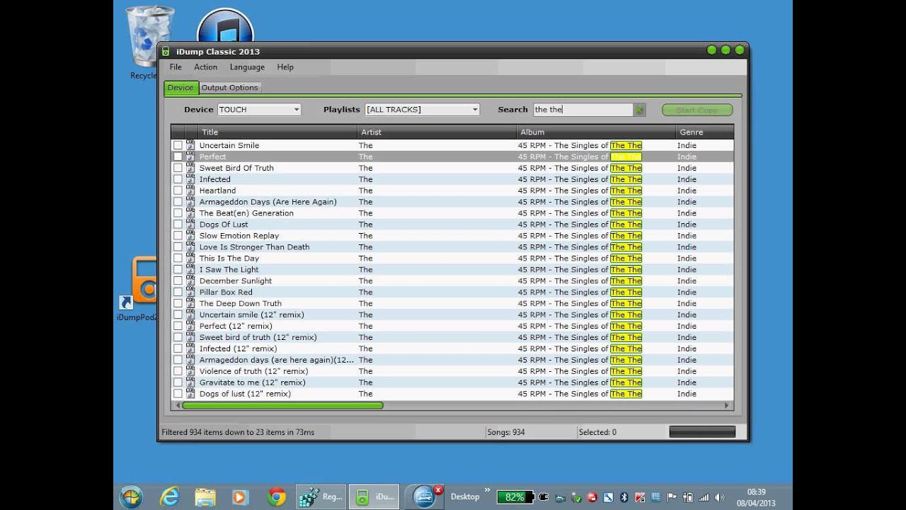The width and height of the screenshot is (906, 510).
Task: Check the box for I Saw The Light
Action: pos(178,270)
